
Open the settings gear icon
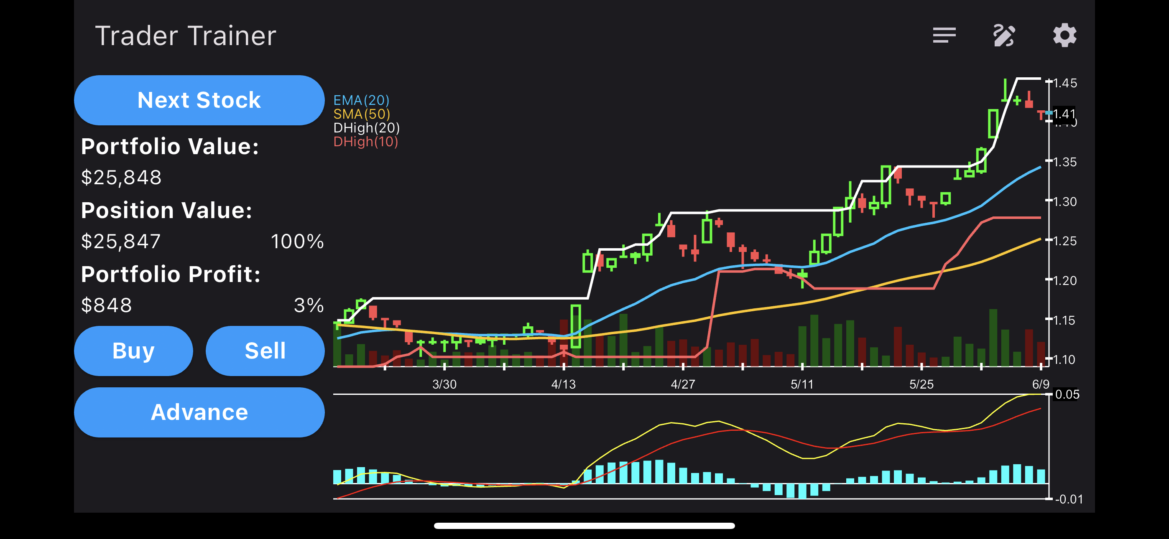[1064, 36]
